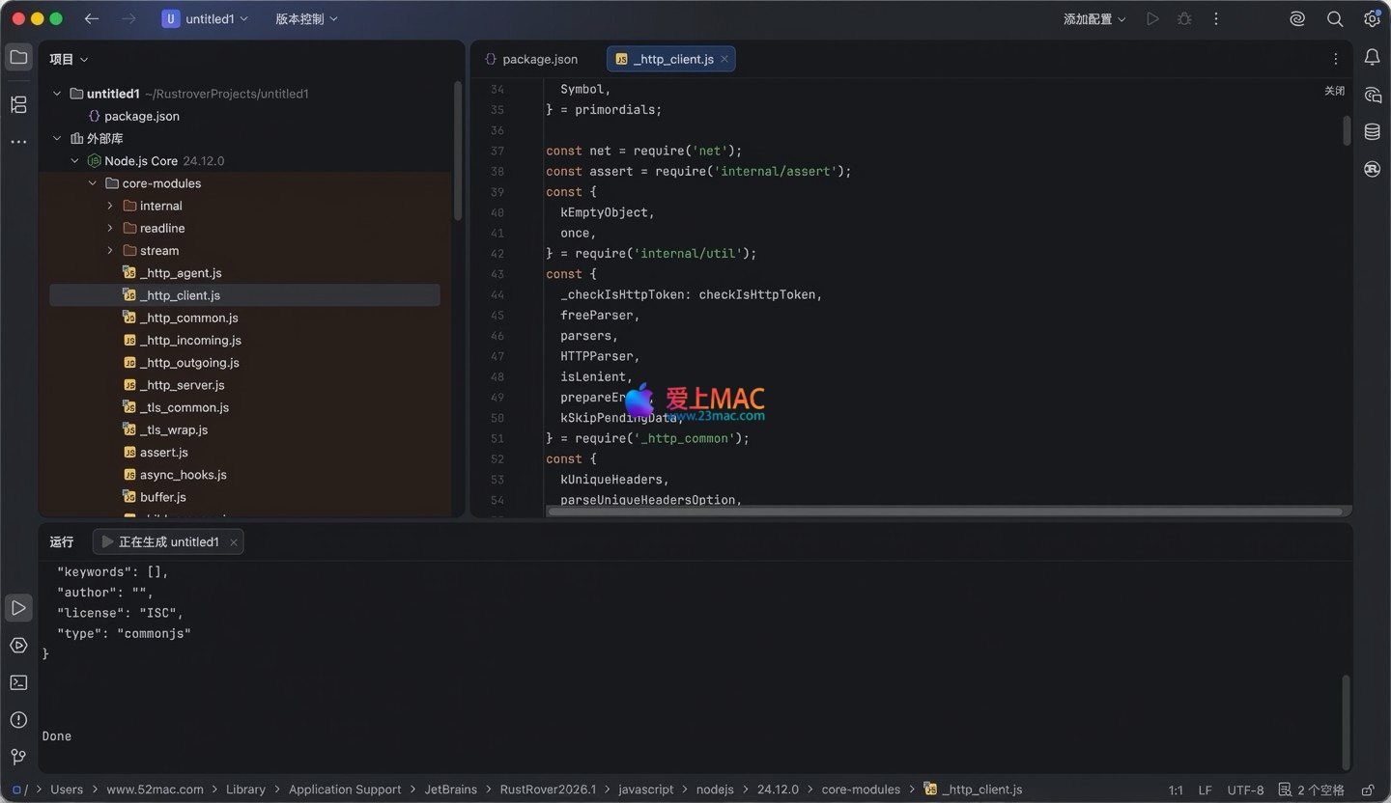Expand the internal folder in tree
Viewport: 1391px width, 803px height.
coord(110,206)
